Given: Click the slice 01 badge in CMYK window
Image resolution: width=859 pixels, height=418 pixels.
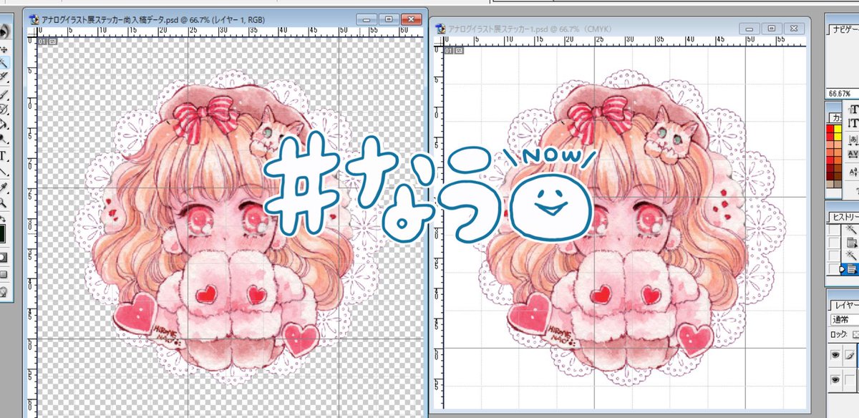Looking at the screenshot, I should coord(455,51).
